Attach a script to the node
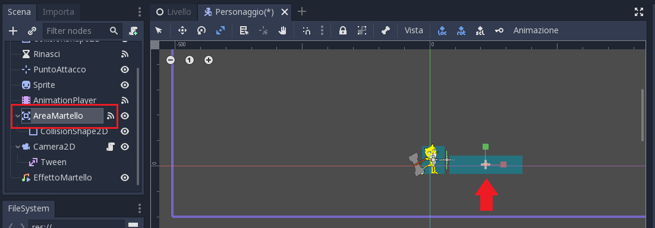The image size is (655, 228). [x=134, y=31]
